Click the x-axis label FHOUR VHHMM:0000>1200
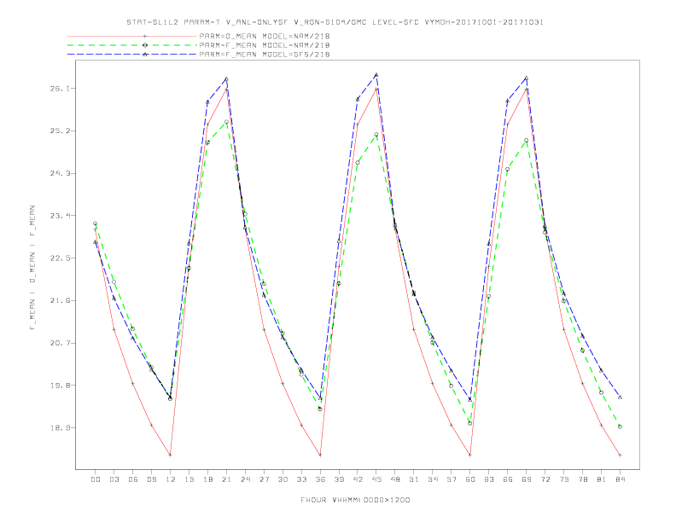Image resolution: width=676 pixels, height=522 pixels. 355,500
